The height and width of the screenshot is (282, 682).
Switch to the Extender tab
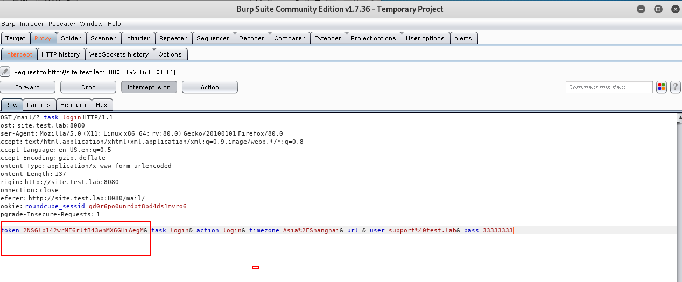tap(328, 38)
